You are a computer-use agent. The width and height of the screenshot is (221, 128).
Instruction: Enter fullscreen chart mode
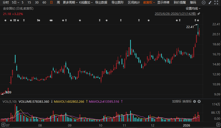pyautogui.click(x=216, y=3)
